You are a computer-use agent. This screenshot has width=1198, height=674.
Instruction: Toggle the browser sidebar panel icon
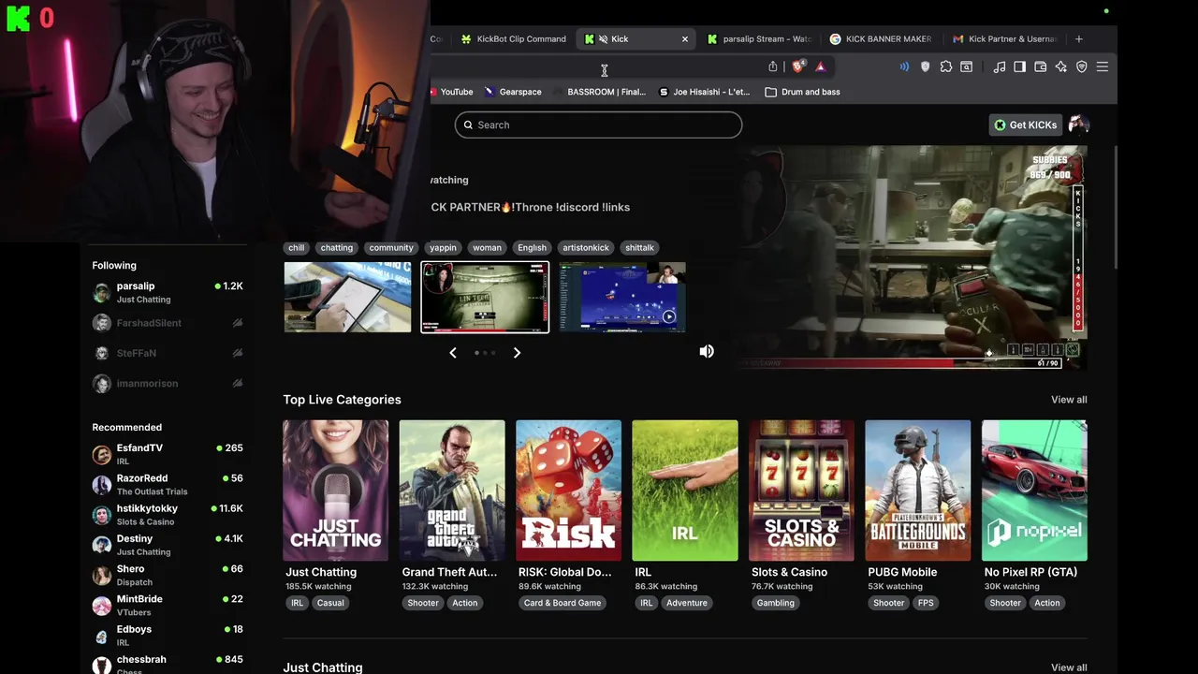pos(1020,66)
